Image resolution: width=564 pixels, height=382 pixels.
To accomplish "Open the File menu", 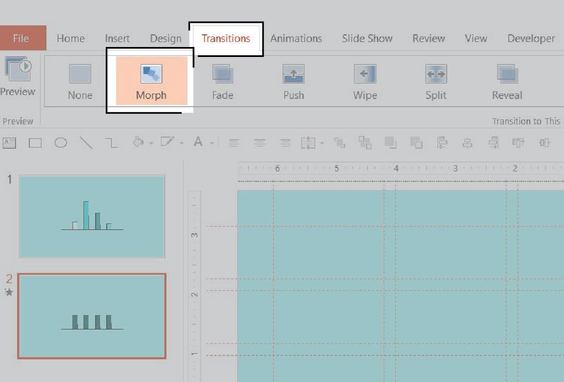I will point(21,38).
